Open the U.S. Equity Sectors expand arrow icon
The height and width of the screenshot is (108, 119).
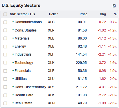(114, 6)
